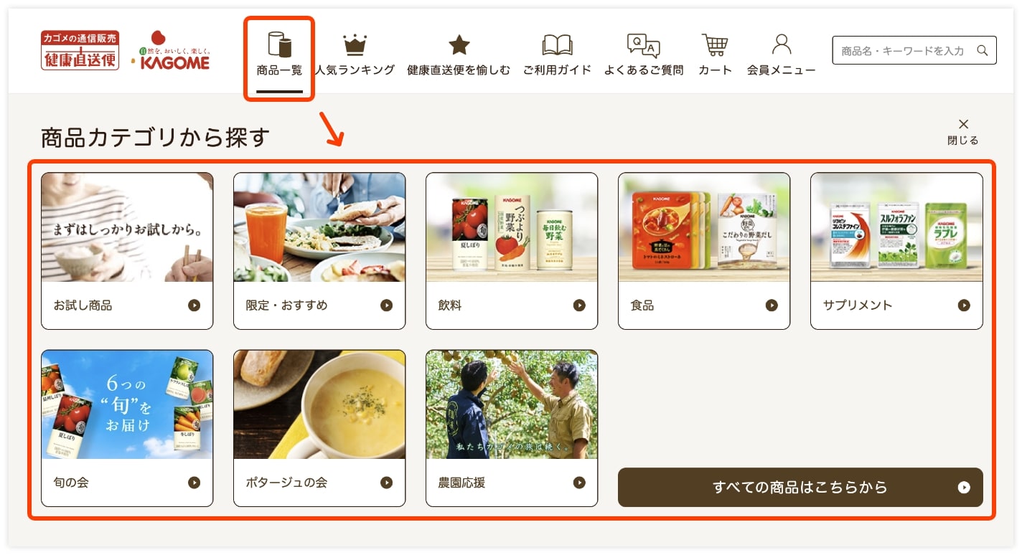1022x555 pixels.
Task: Click the magnifier search icon
Action: (983, 50)
